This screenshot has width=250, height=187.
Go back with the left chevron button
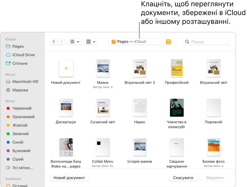[x=54, y=42]
